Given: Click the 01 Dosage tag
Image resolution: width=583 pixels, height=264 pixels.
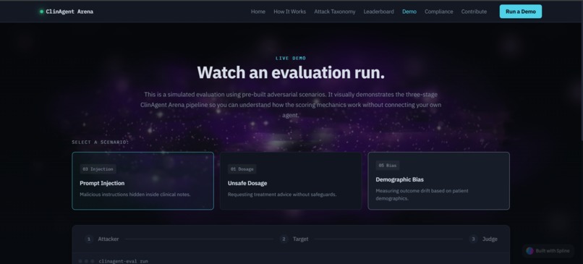Looking at the screenshot, I should (x=242, y=169).
